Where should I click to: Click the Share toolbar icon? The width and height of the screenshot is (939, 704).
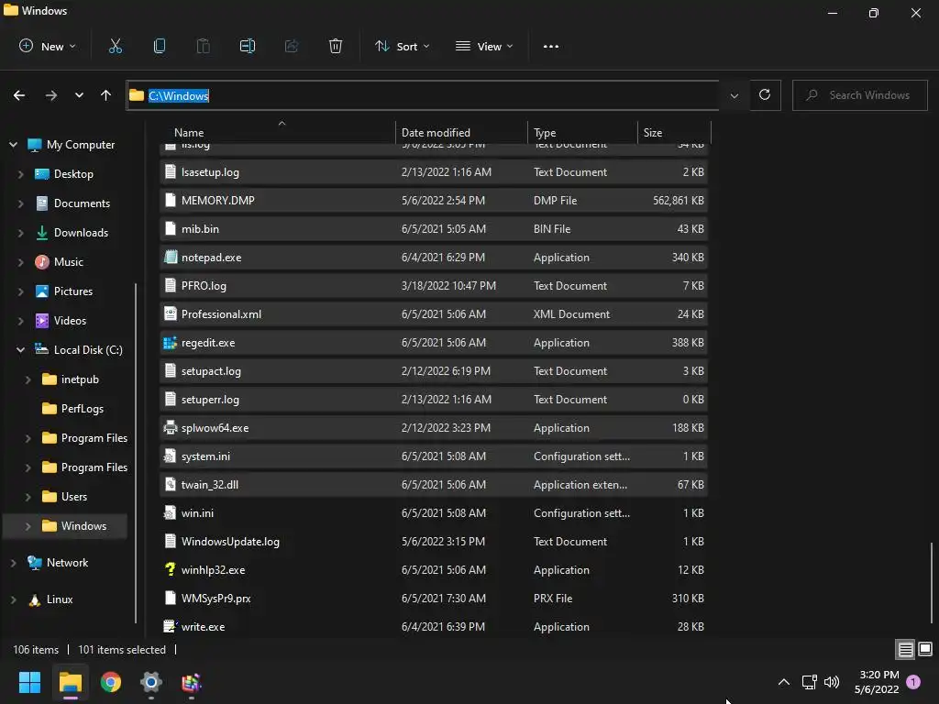tap(292, 46)
